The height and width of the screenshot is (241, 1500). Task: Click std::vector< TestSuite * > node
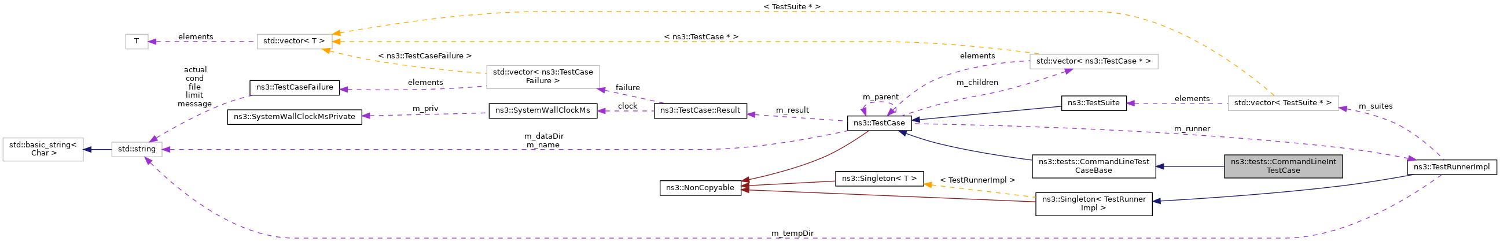point(1283,103)
